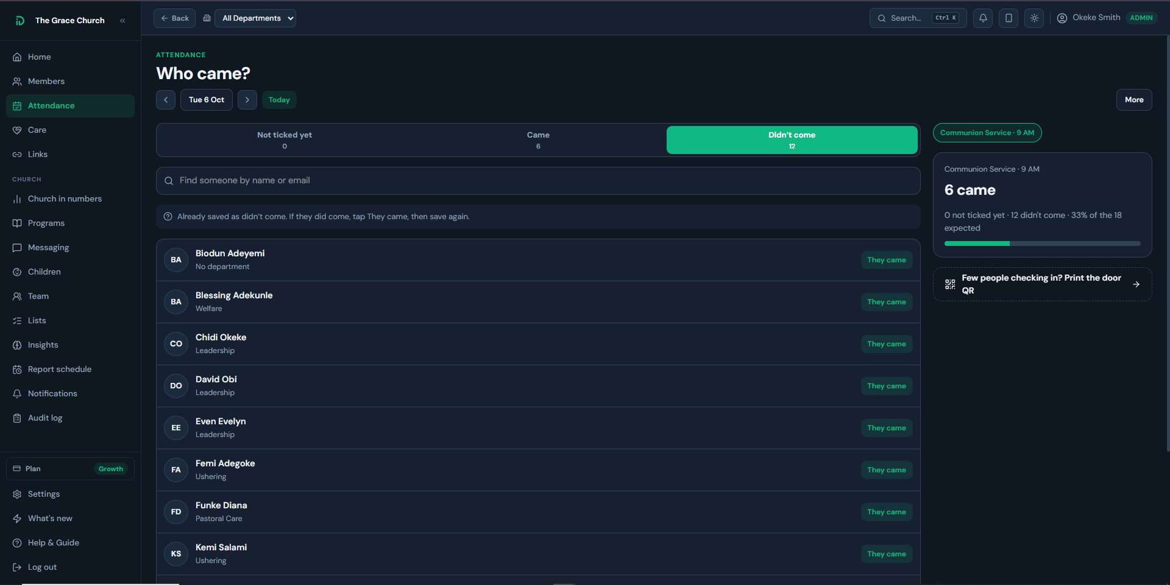Open Print the door QR link
The height and width of the screenshot is (585, 1170).
click(x=1042, y=284)
